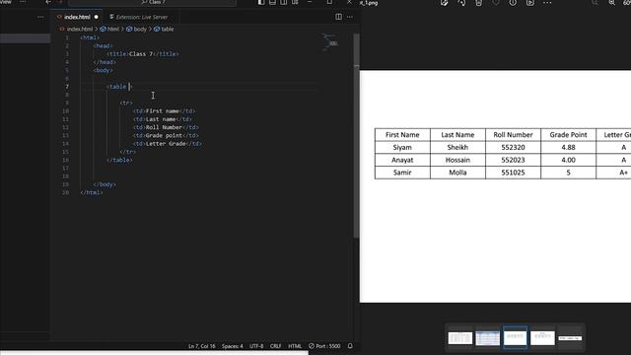The image size is (631, 355).
Task: Zoom in using Photos magnifier icon
Action: tap(611, 3)
